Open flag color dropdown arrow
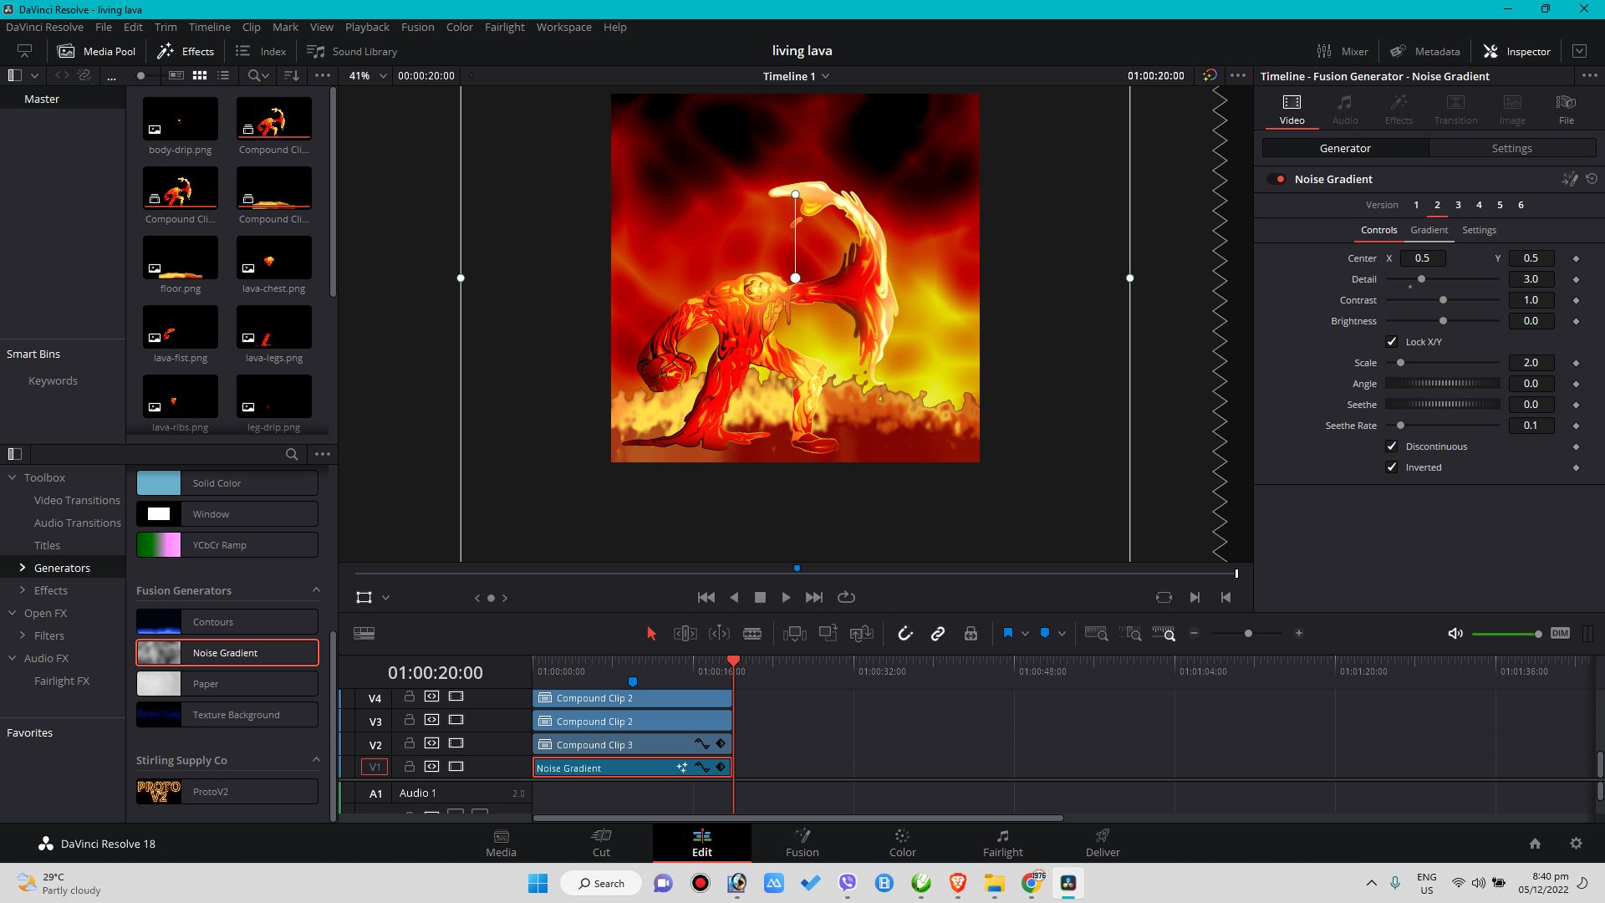Image resolution: width=1605 pixels, height=903 pixels. pos(1025,634)
